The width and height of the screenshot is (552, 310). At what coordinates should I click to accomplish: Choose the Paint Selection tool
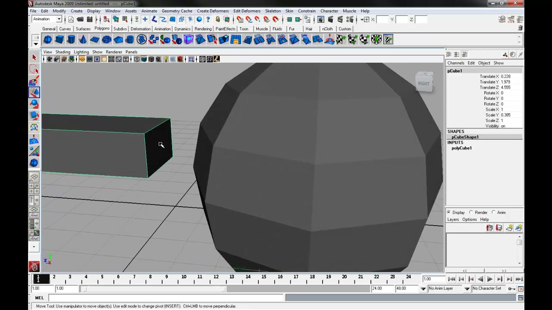34,81
